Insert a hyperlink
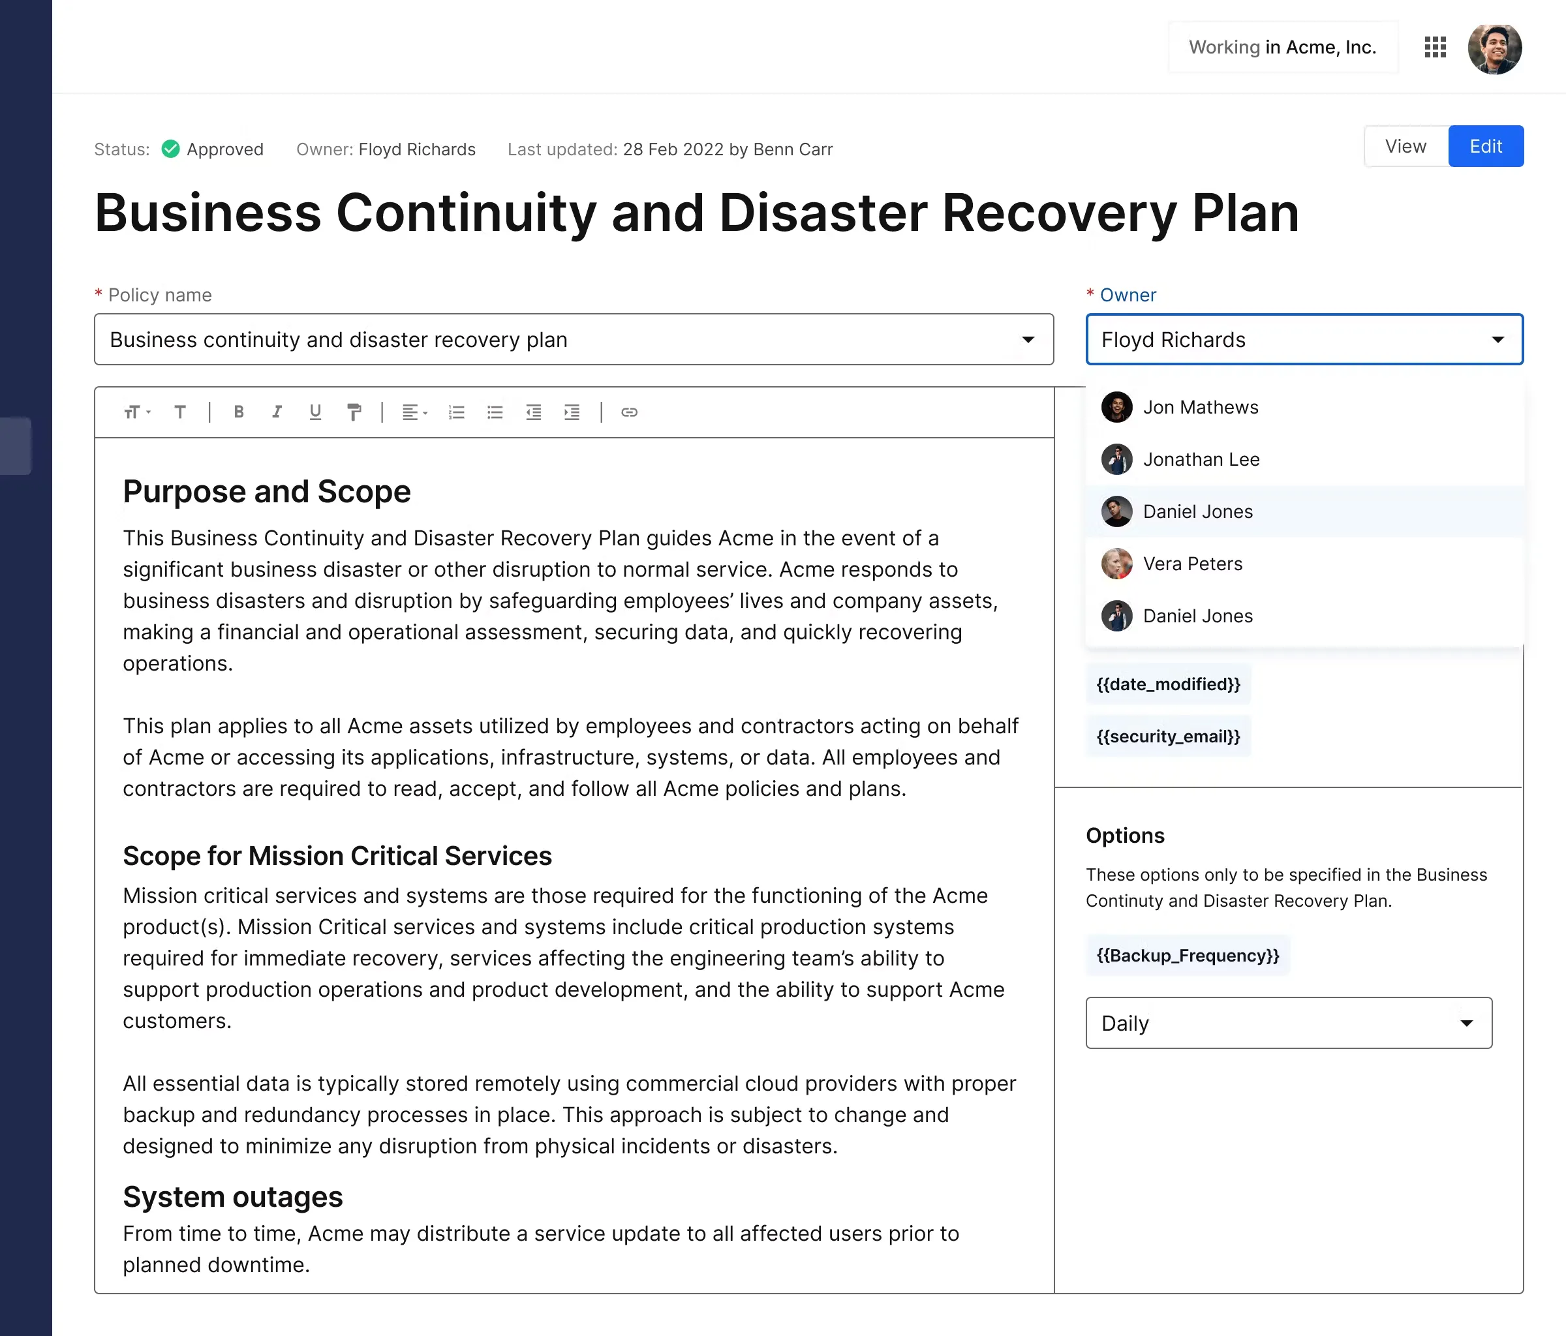 click(630, 412)
